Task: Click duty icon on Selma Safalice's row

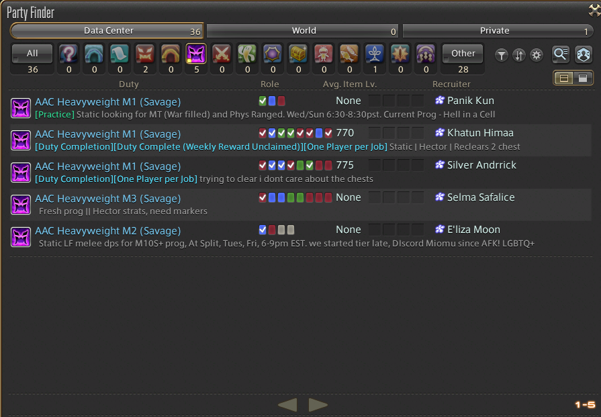Action: coord(21,205)
